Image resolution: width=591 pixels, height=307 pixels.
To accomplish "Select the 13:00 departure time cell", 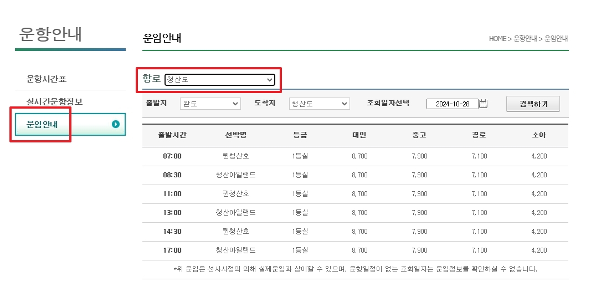I will (x=172, y=213).
